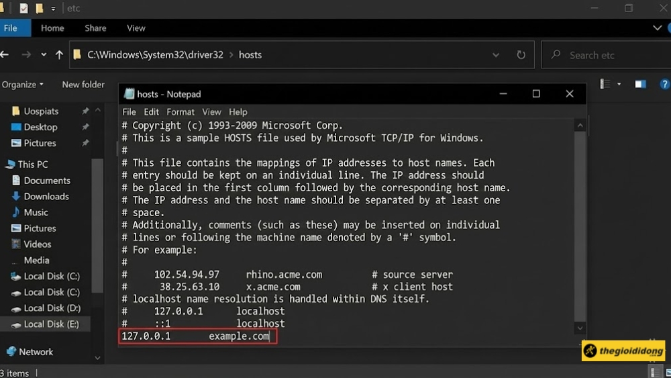Click the C:\Windows\System32\driver32 path segment
Image resolution: width=671 pixels, height=378 pixels.
[x=156, y=55]
